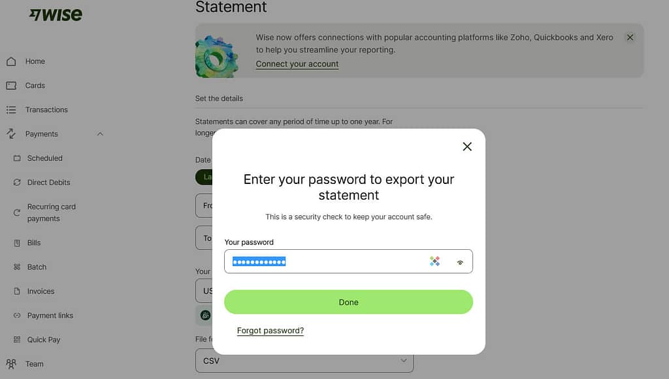Viewport: 669px width, 379px height.
Task: Select the Home icon in the sidebar
Action: point(12,61)
